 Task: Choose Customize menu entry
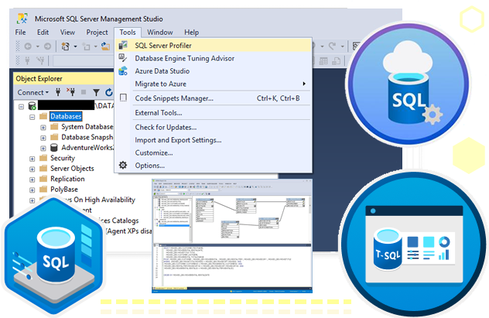point(214,152)
